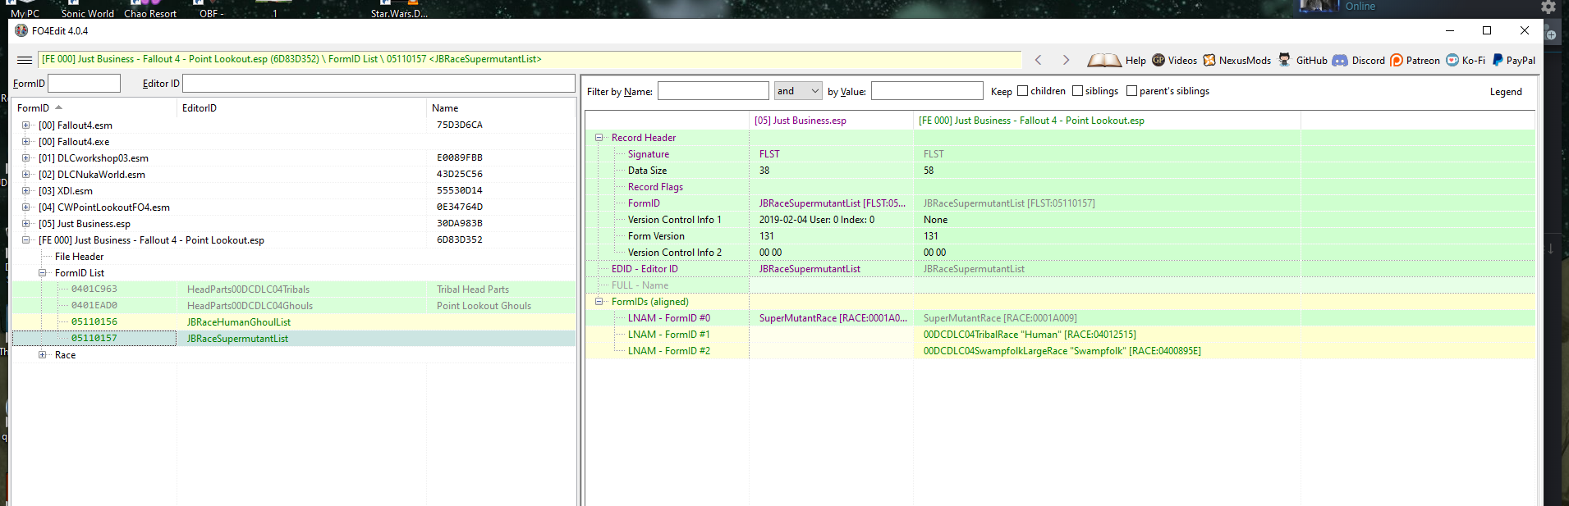Select the Data Size row

pos(1060,171)
